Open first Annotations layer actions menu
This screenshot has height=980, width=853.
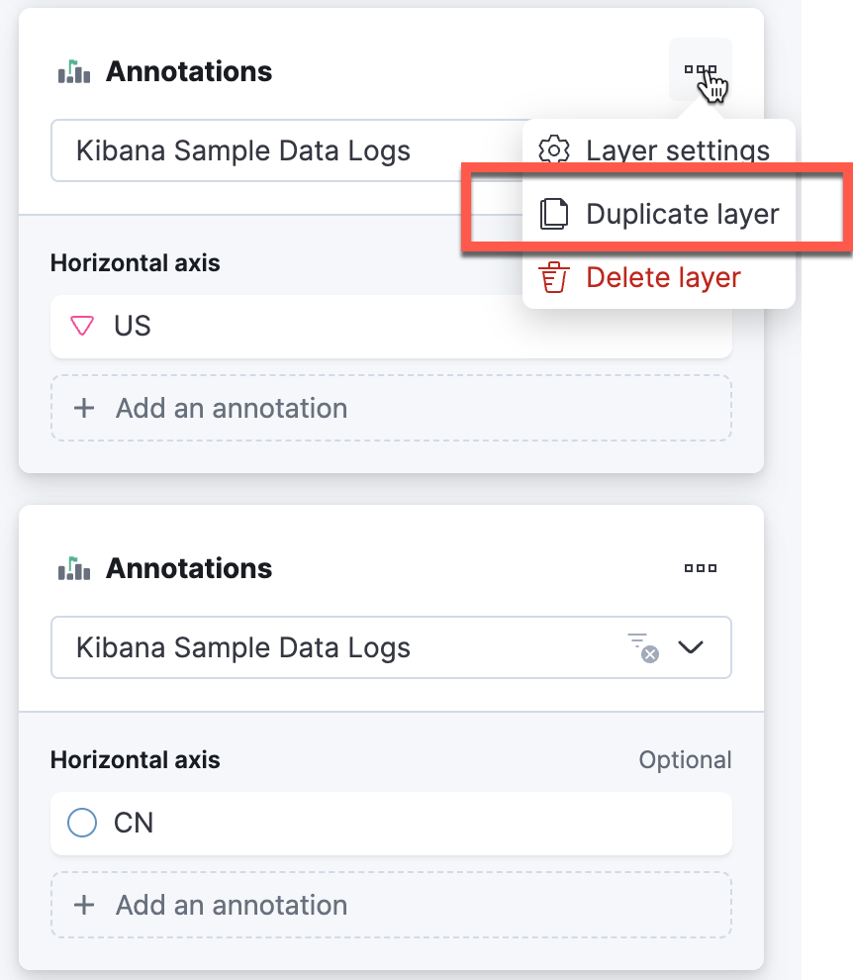tap(700, 69)
